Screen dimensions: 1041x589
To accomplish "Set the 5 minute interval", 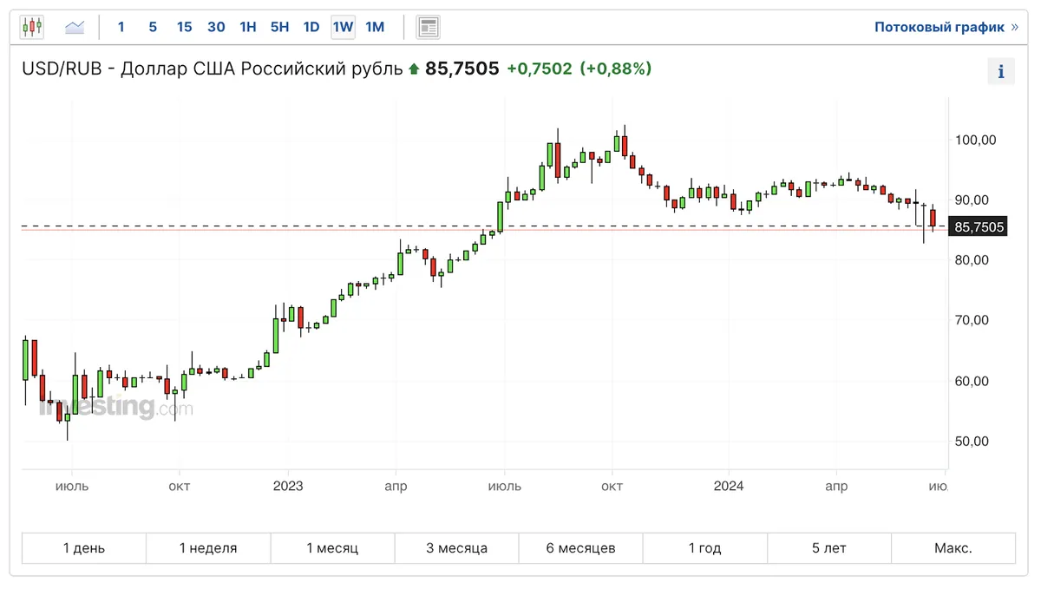I will [153, 27].
